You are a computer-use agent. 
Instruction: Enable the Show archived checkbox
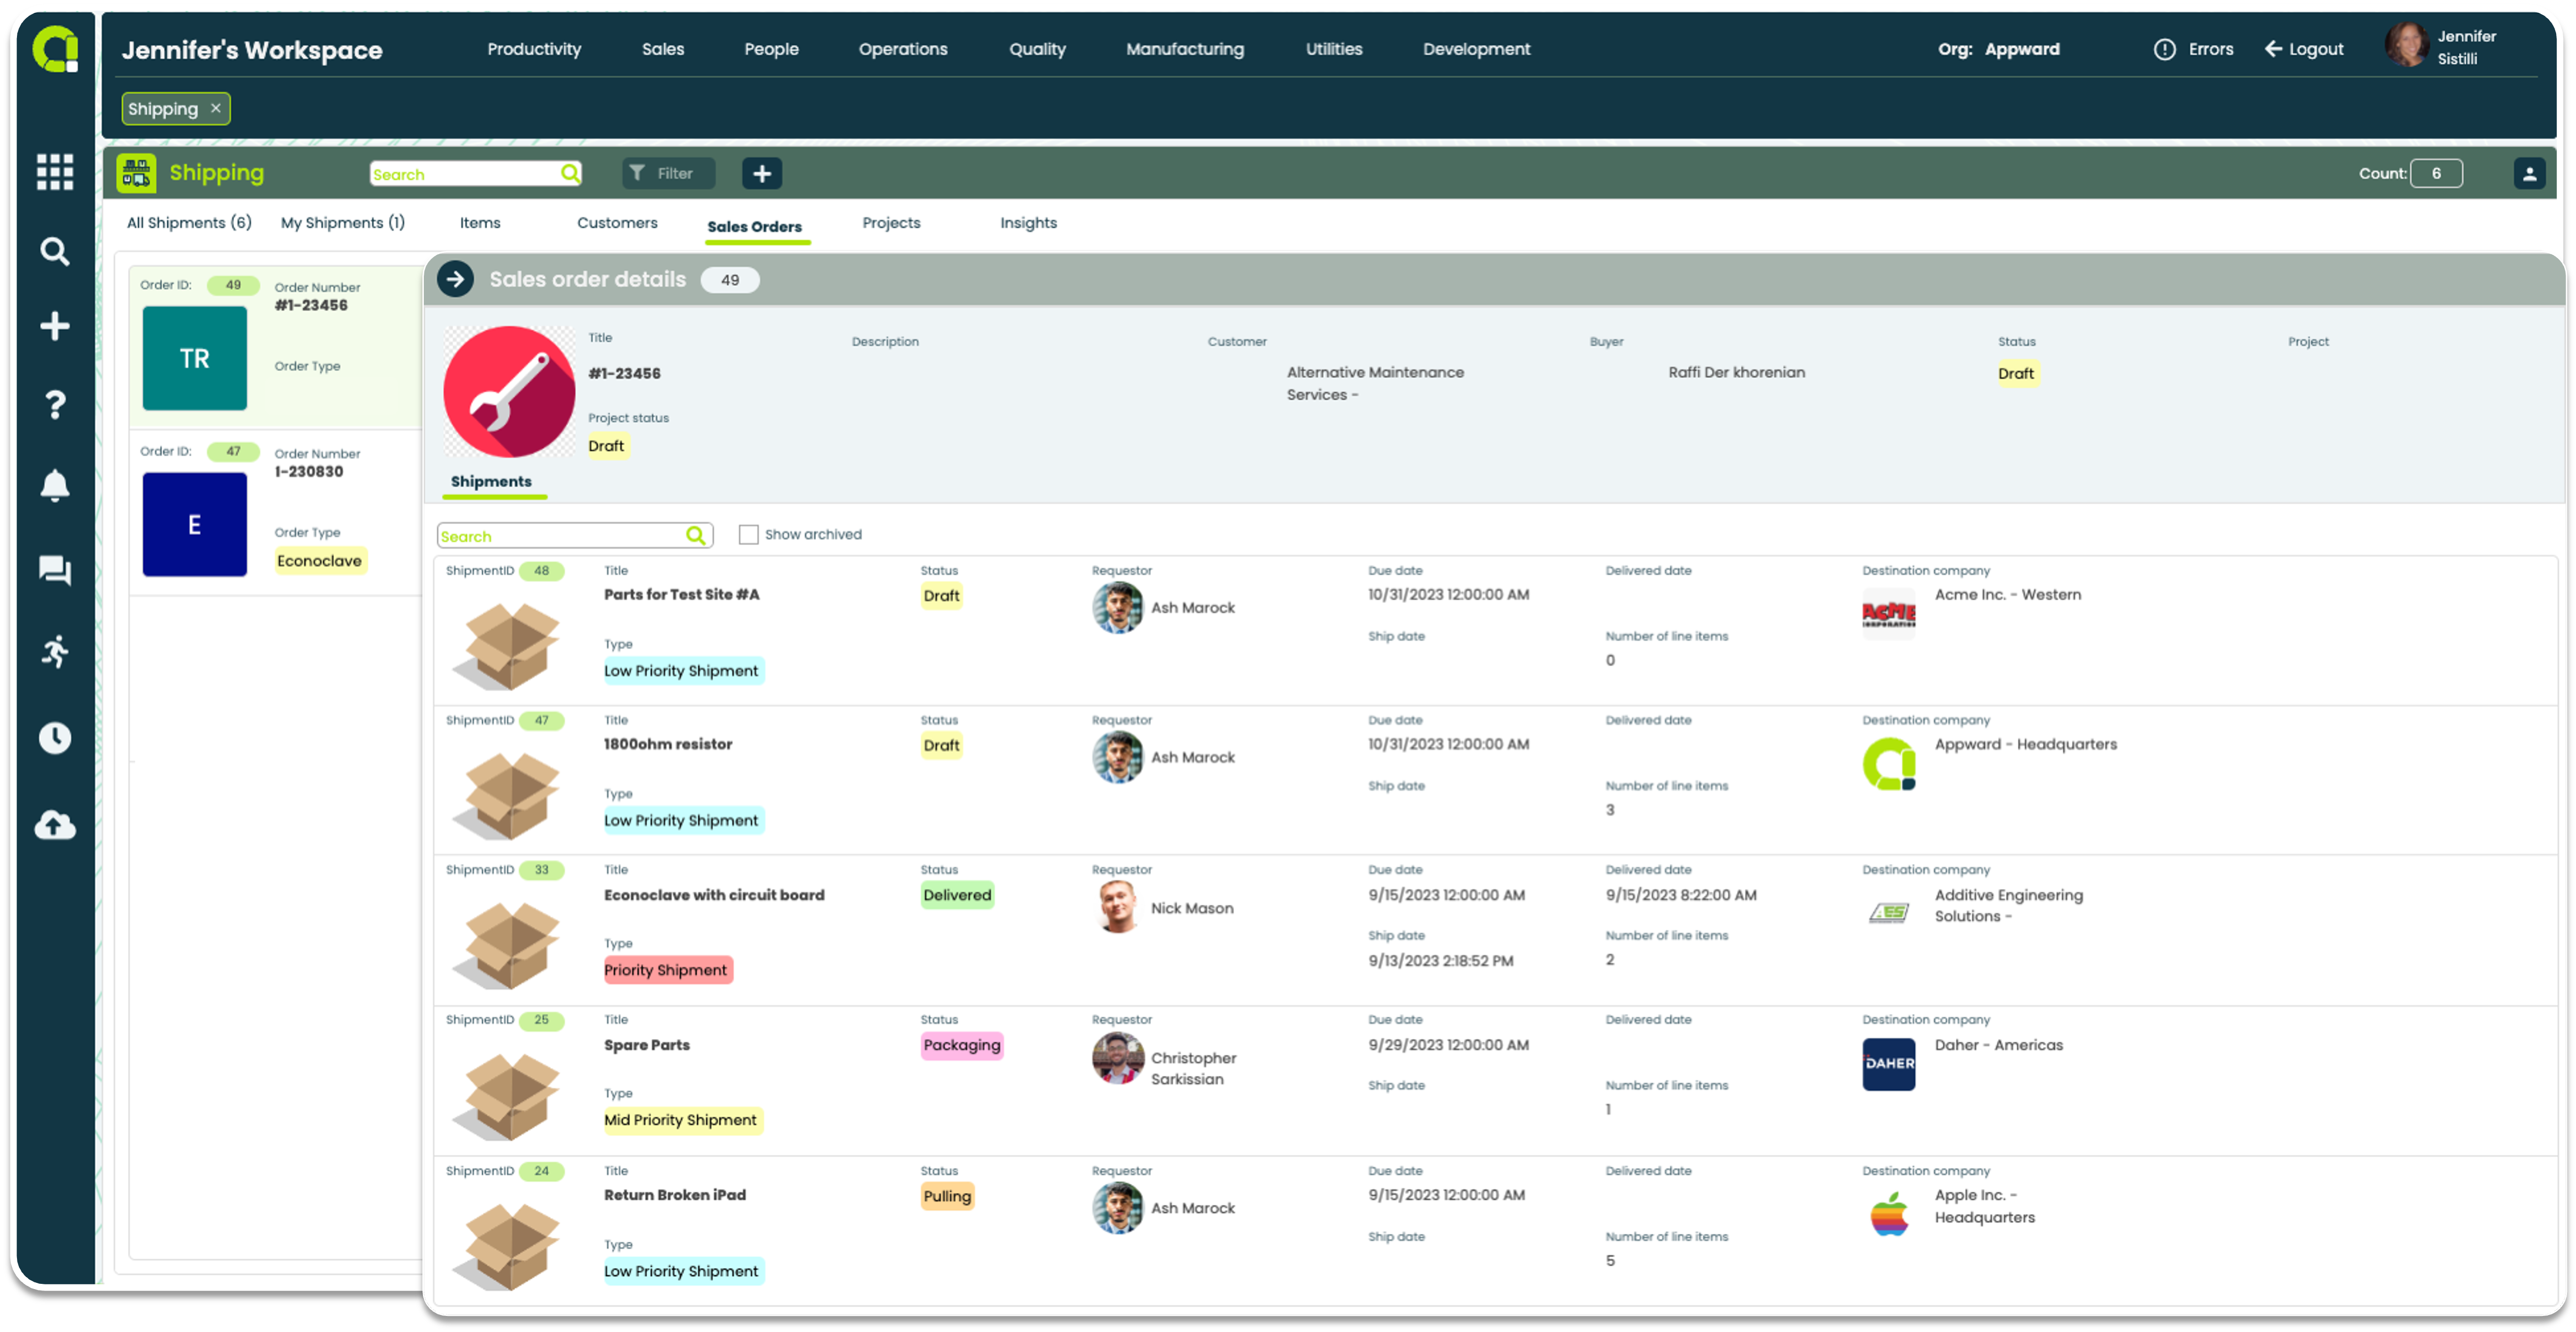pyautogui.click(x=748, y=535)
